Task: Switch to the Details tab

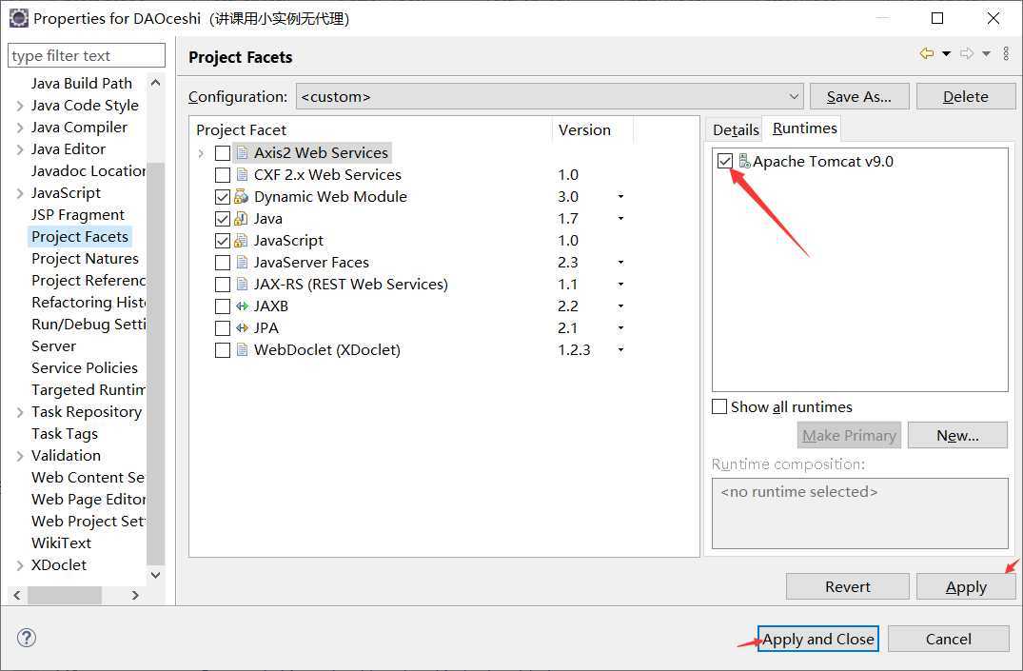Action: [736, 129]
